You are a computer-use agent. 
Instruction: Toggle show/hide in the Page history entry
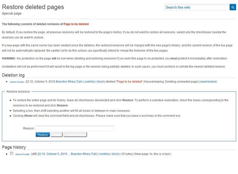coord(22,154)
